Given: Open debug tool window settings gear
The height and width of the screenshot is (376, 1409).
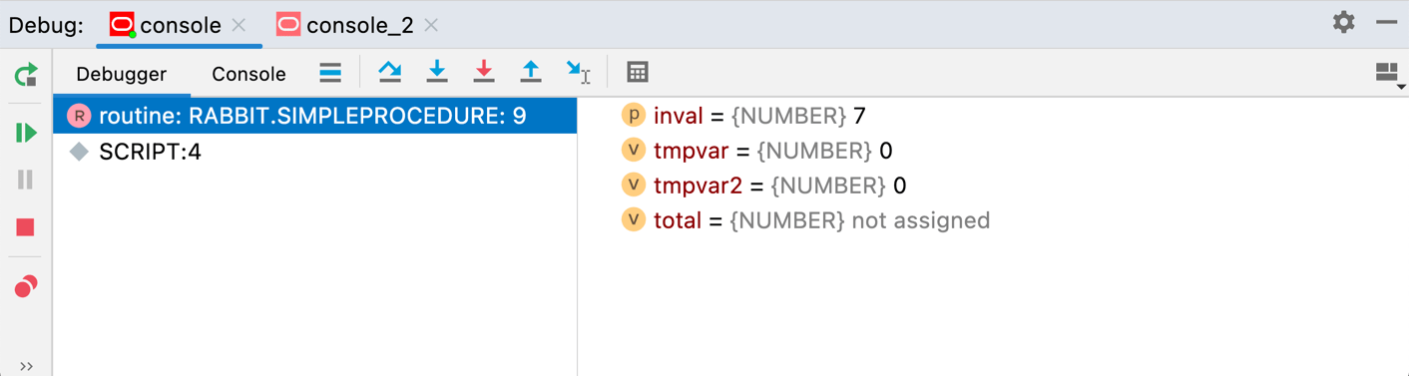Looking at the screenshot, I should tap(1344, 22).
